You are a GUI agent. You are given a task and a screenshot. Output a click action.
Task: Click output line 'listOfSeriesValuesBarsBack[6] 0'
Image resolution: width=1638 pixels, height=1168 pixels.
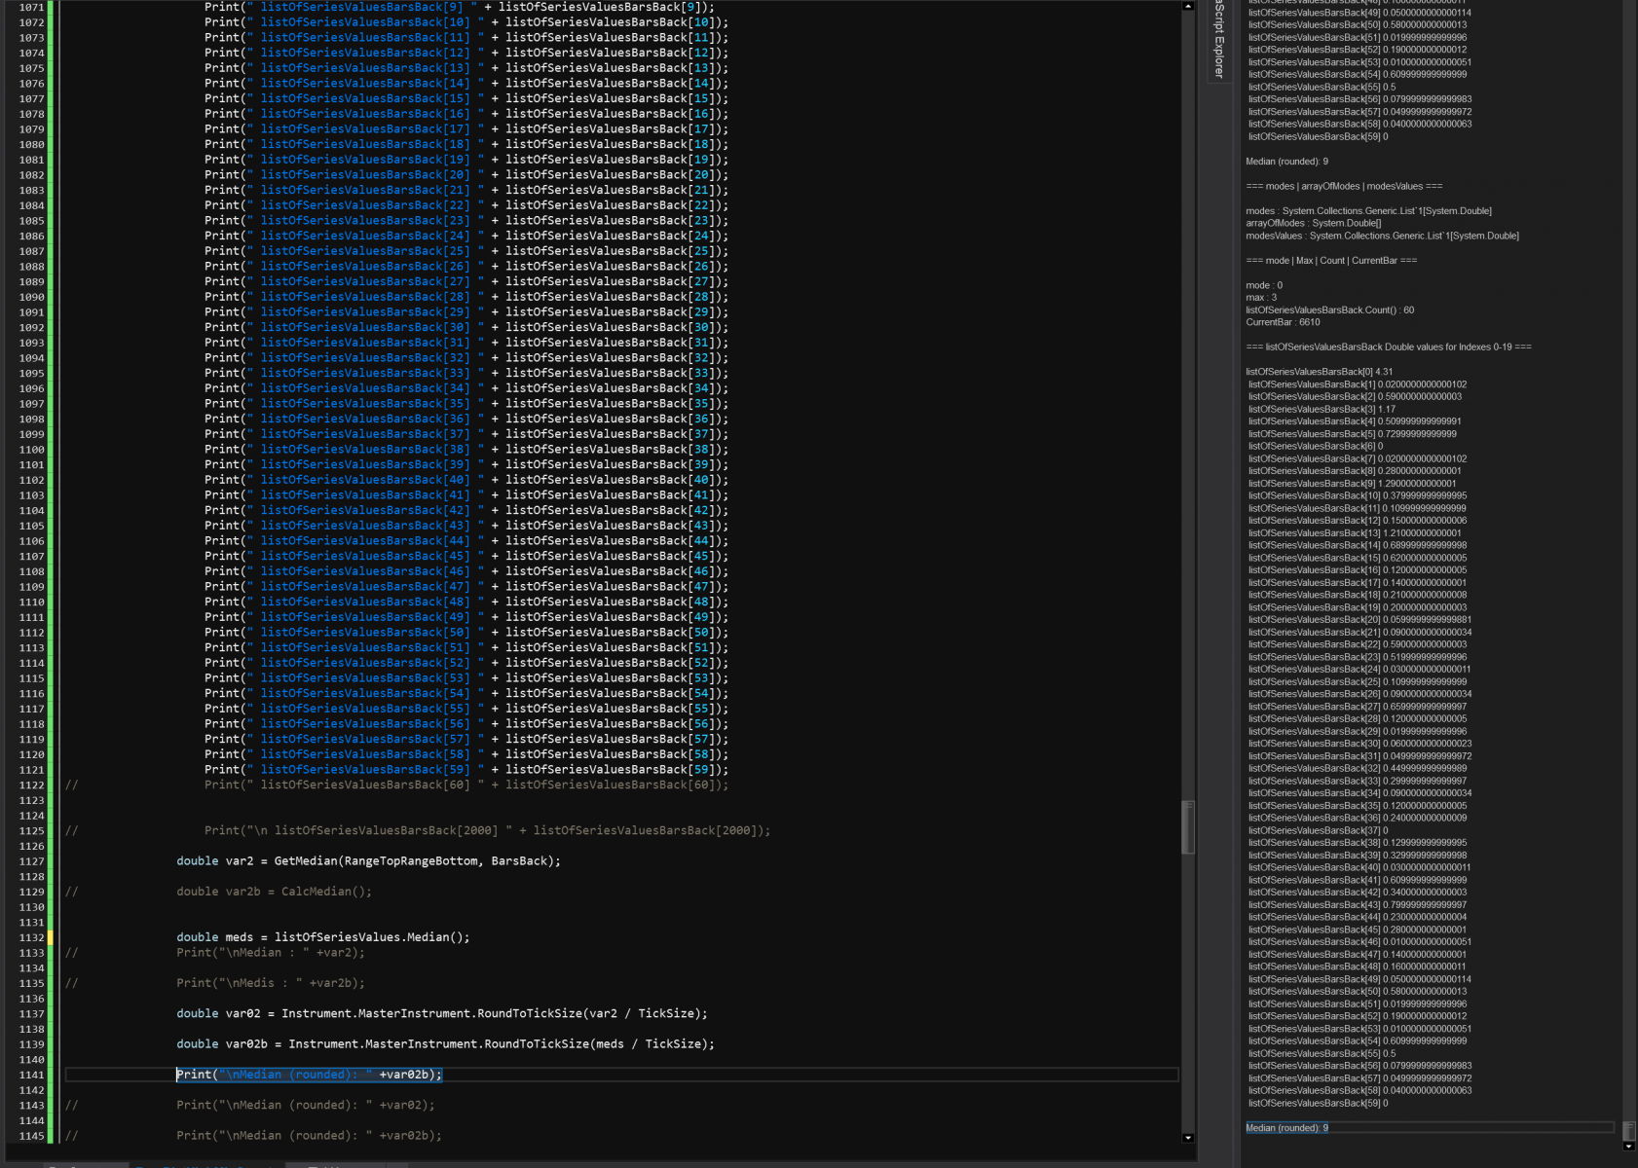1316,447
